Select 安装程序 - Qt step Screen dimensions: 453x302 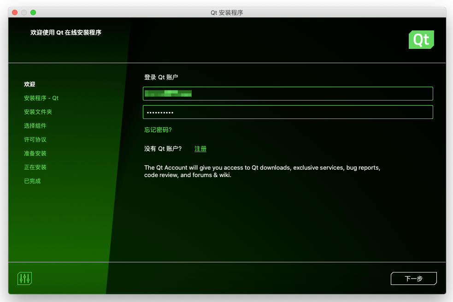41,98
